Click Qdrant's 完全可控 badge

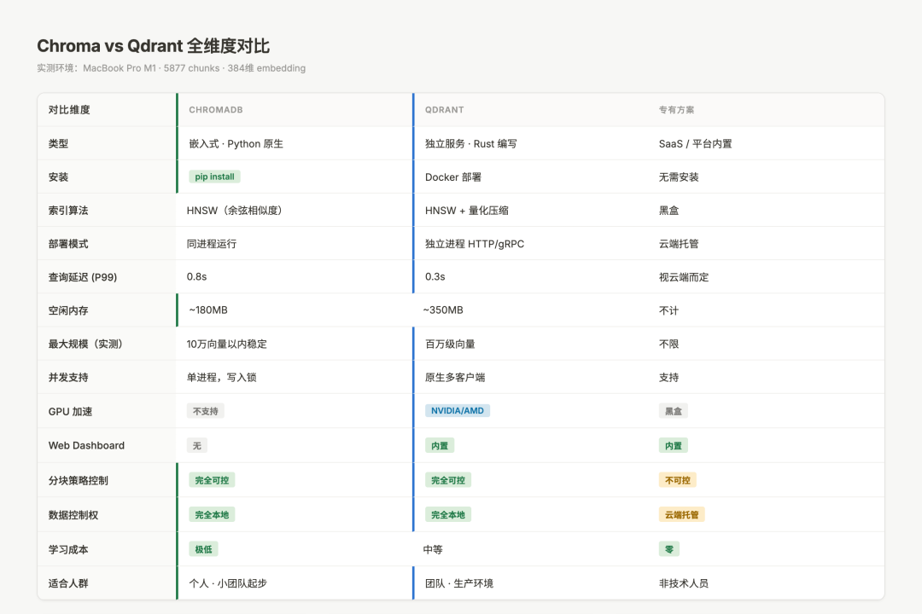pyautogui.click(x=448, y=480)
